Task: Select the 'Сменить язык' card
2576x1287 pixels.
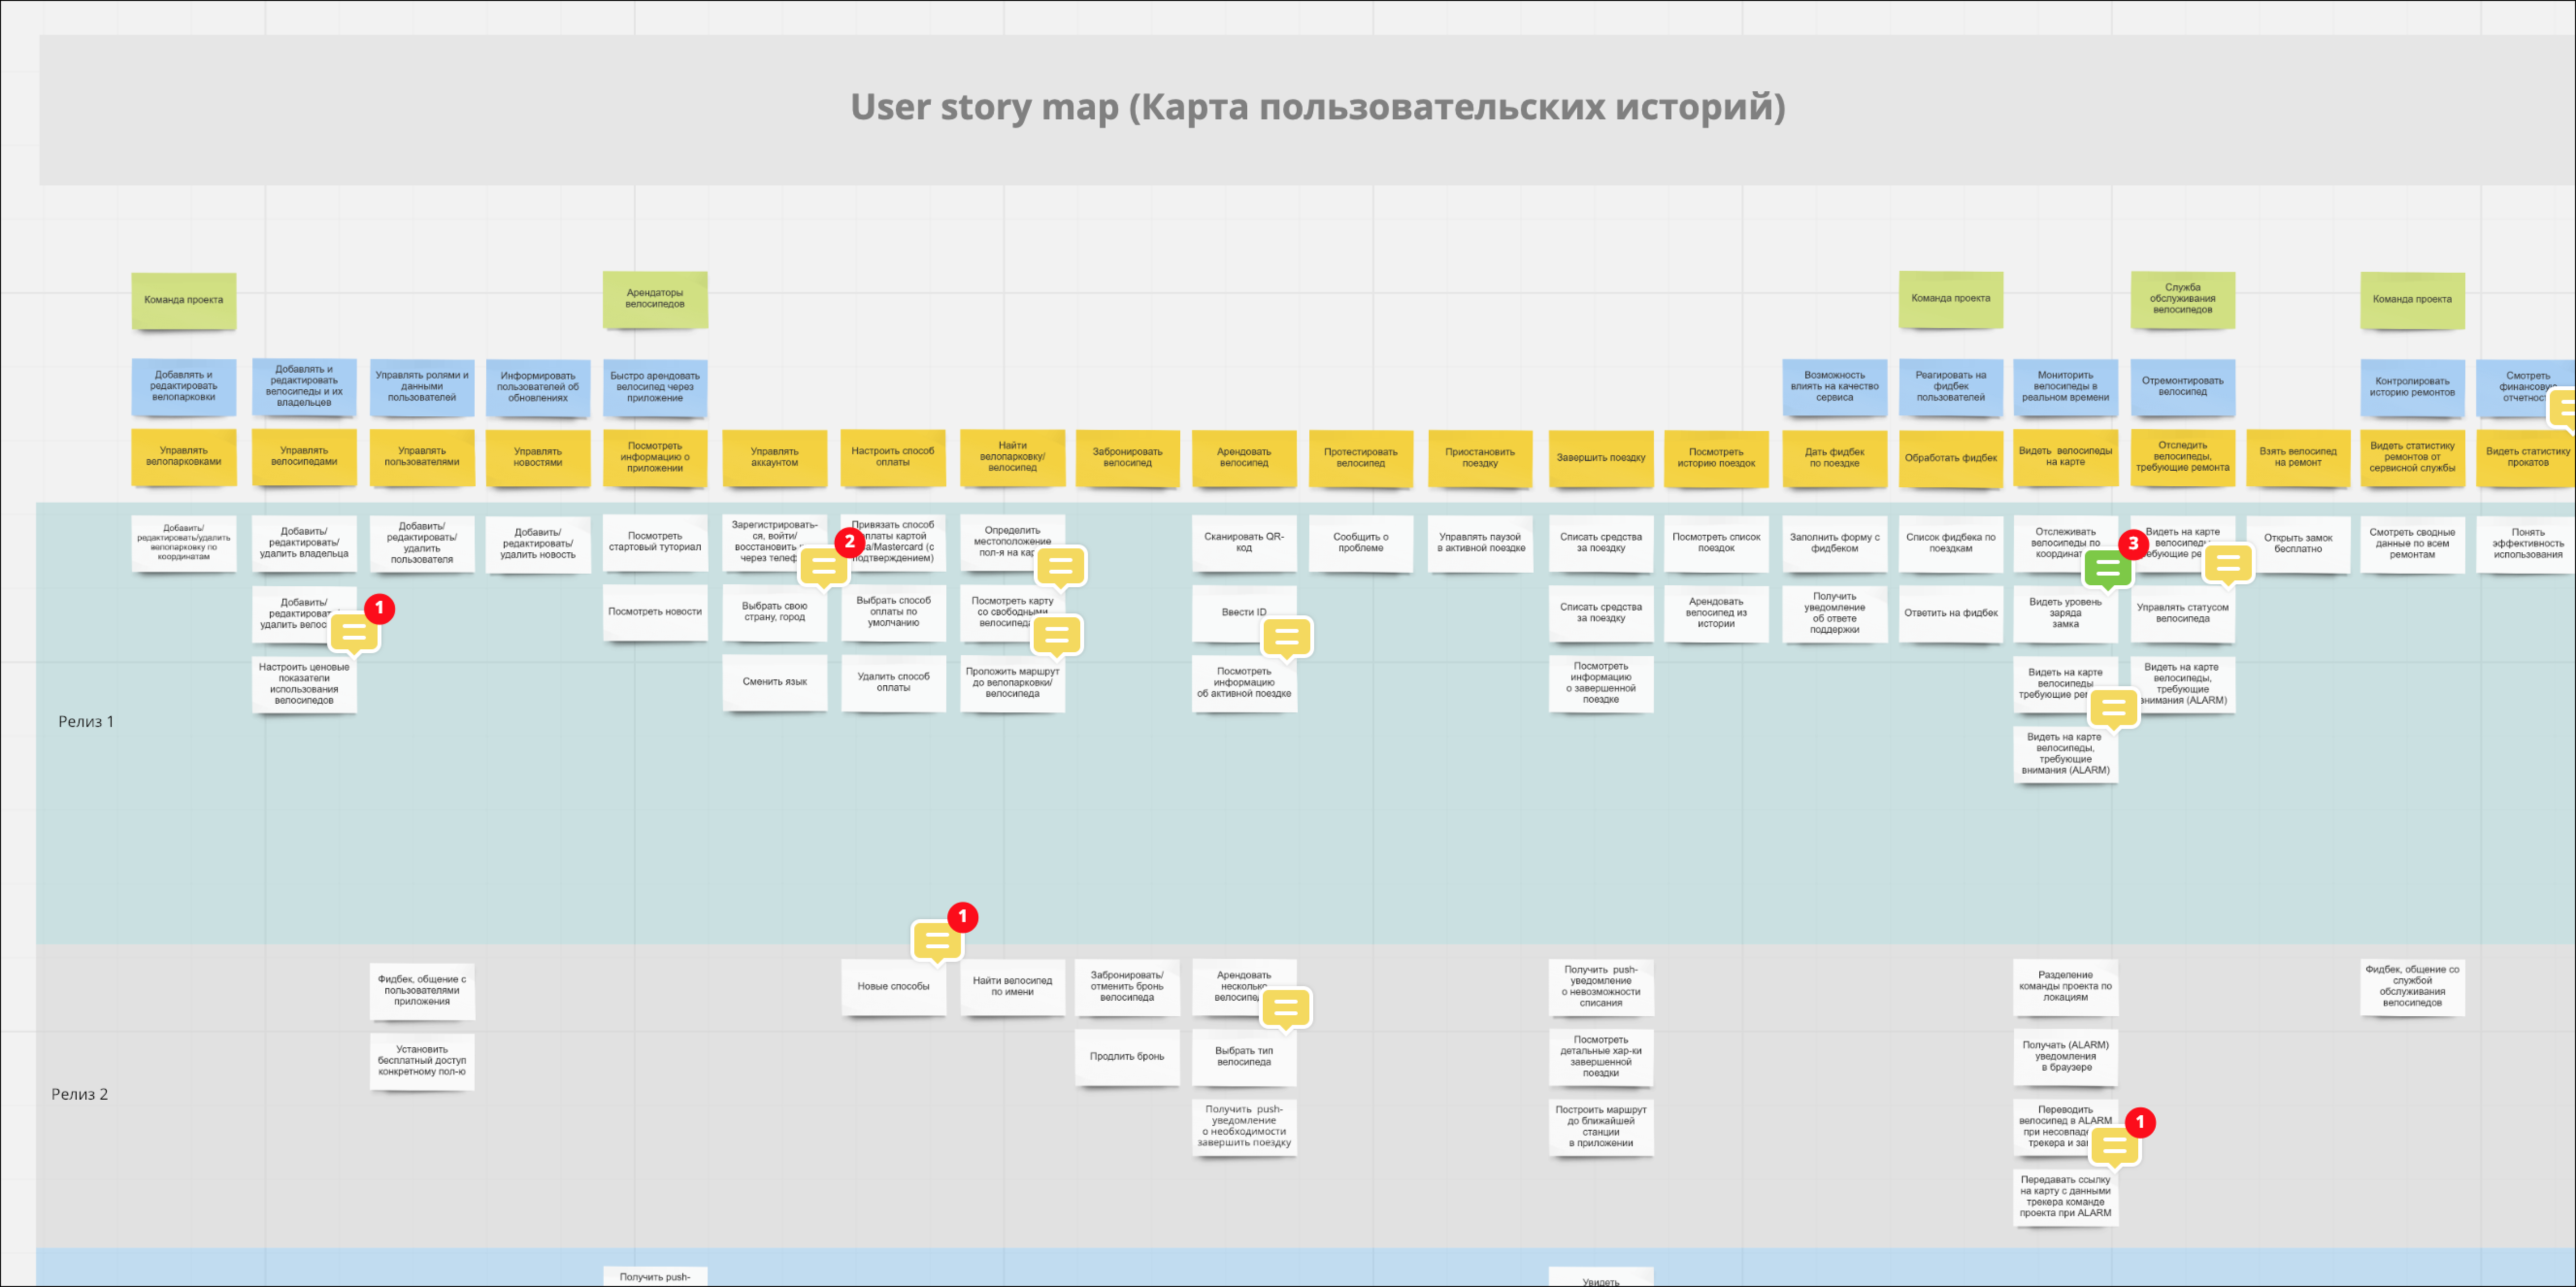Action: [775, 682]
